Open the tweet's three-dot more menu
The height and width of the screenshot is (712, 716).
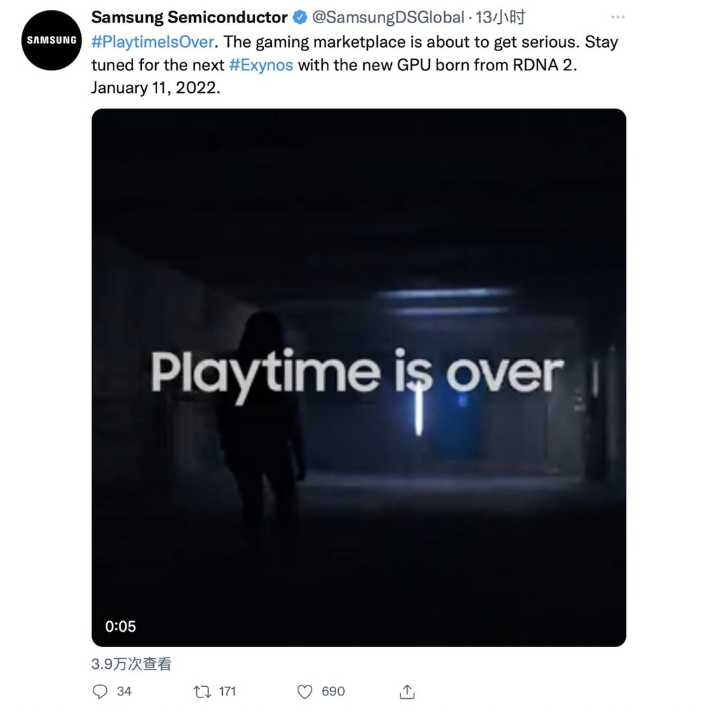[x=617, y=17]
